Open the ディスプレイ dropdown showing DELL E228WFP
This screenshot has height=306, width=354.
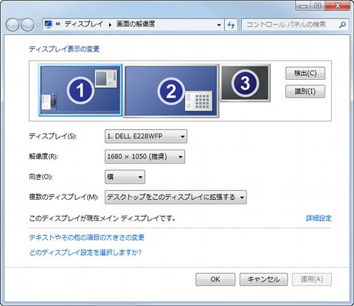[x=146, y=136]
